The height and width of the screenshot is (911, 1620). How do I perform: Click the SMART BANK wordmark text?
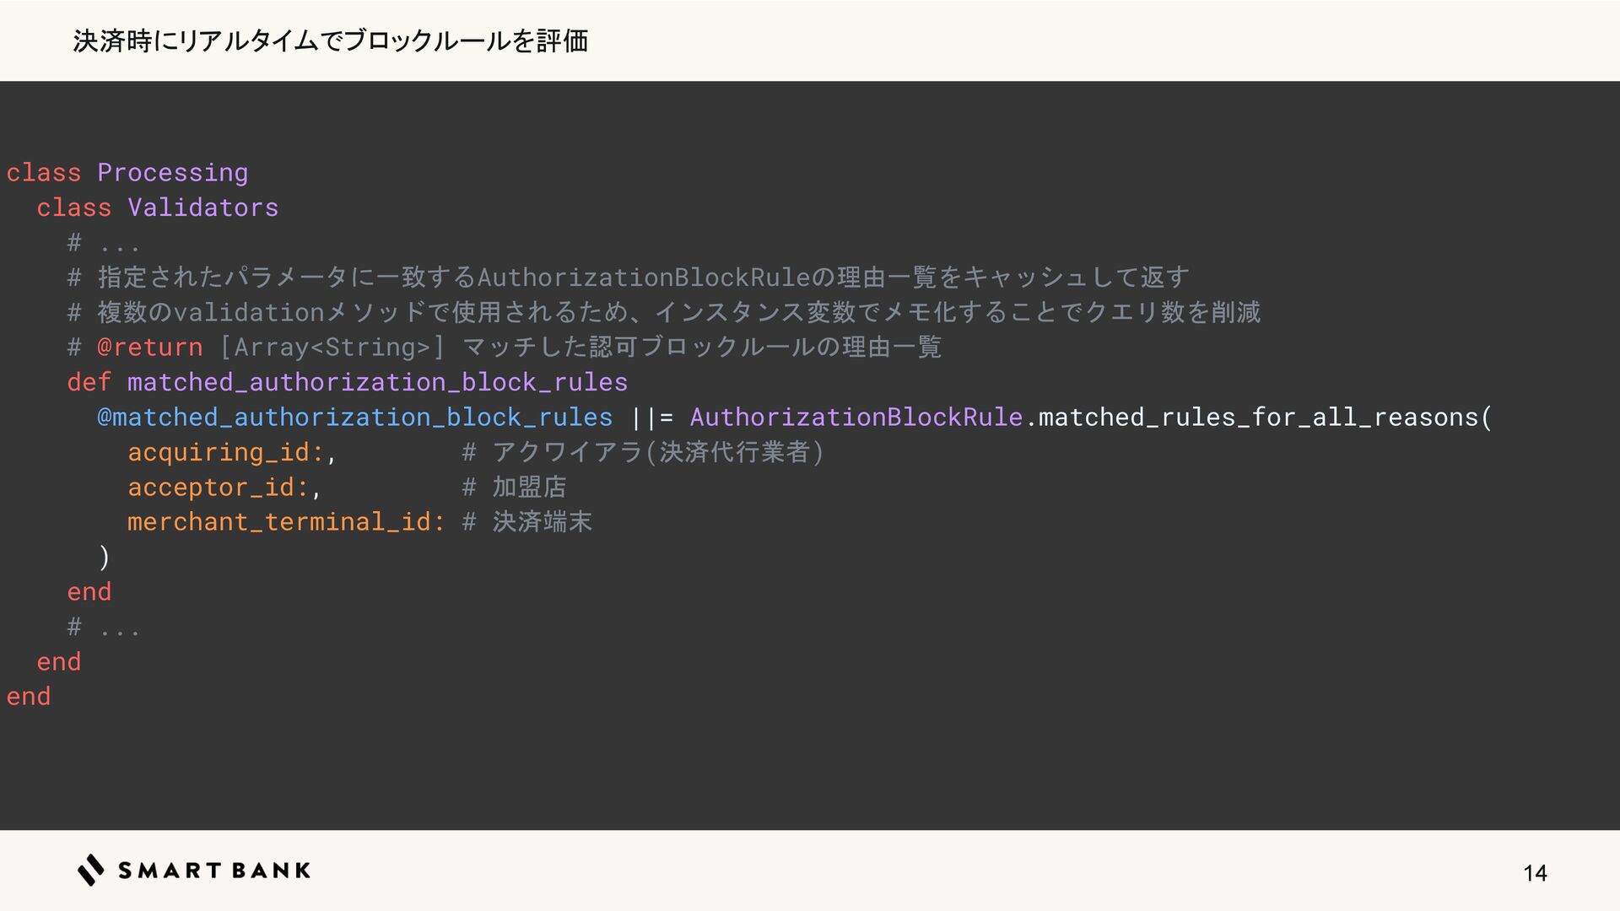coord(214,871)
